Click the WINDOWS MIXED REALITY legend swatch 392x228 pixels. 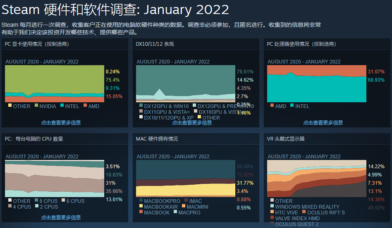click(272, 206)
